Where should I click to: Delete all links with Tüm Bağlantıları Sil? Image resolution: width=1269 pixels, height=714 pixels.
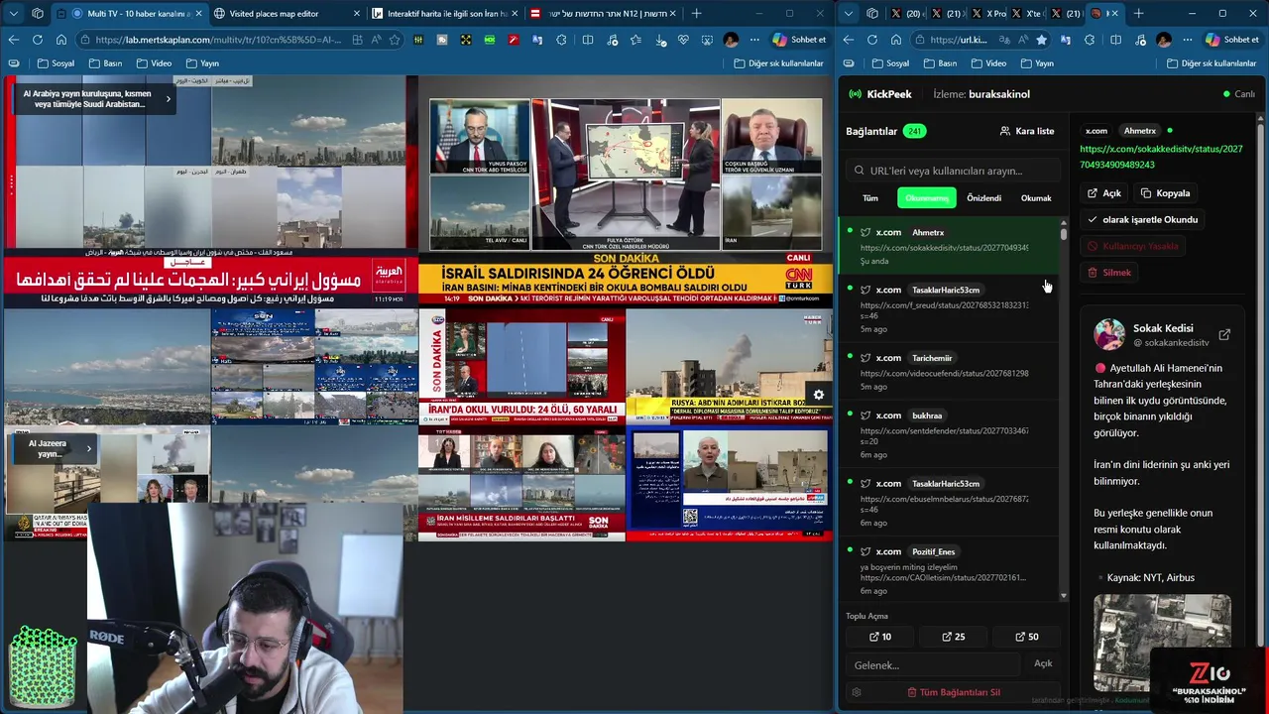954,692
